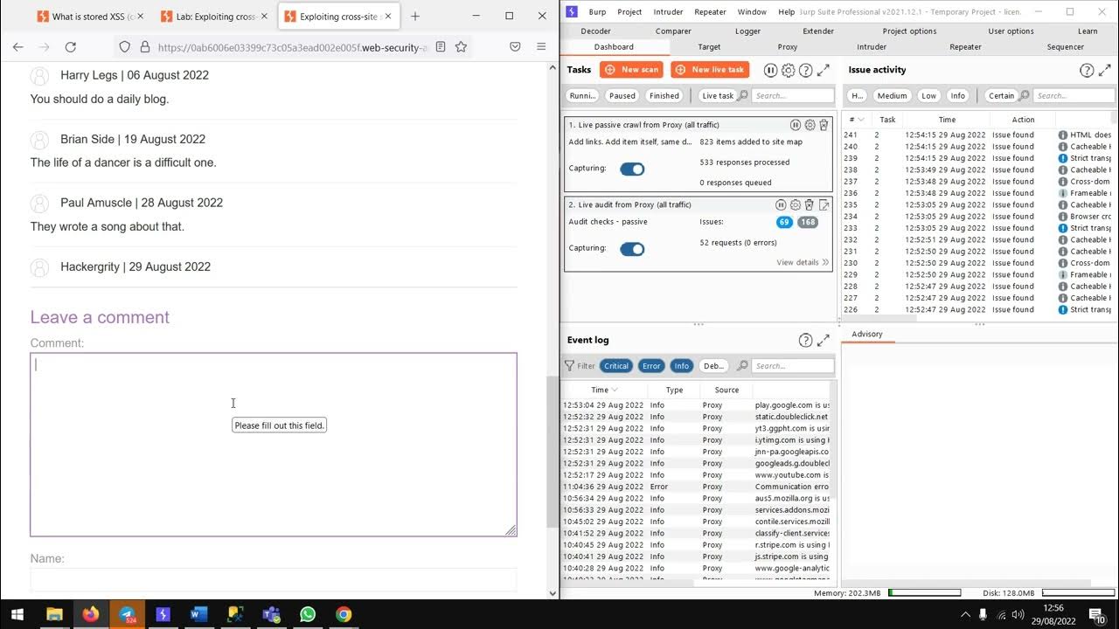This screenshot has height=629, width=1119.
Task: Bookmark this page with the star icon
Action: pos(461,47)
